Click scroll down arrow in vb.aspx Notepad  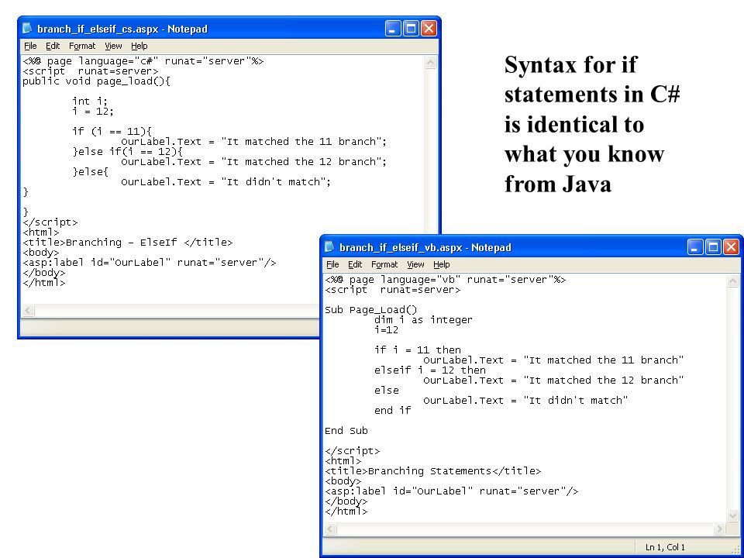pos(732,516)
